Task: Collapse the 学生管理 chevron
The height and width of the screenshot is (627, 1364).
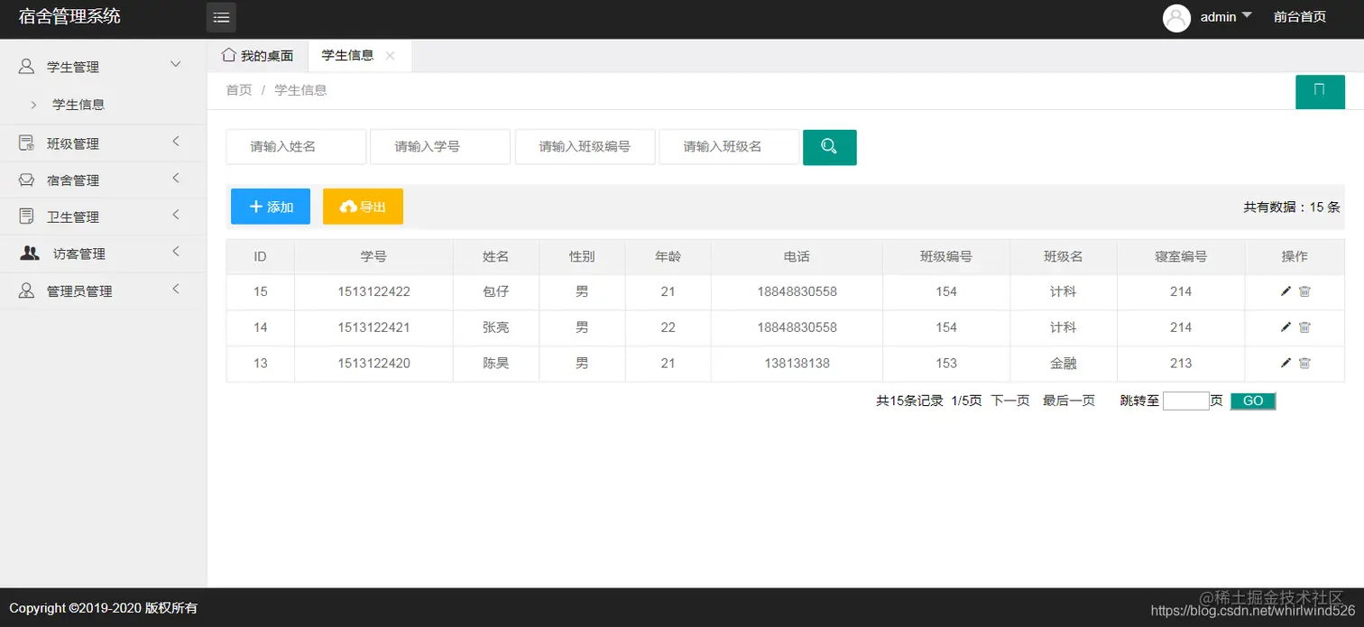Action: [x=176, y=64]
